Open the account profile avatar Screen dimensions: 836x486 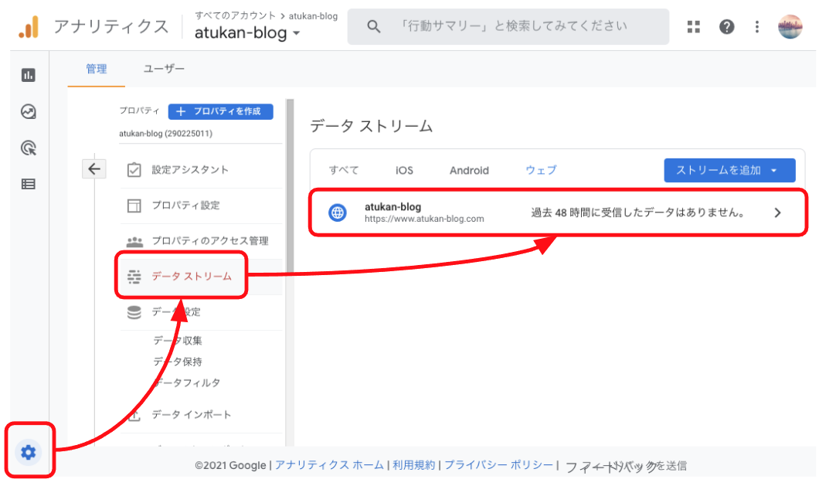(x=790, y=26)
